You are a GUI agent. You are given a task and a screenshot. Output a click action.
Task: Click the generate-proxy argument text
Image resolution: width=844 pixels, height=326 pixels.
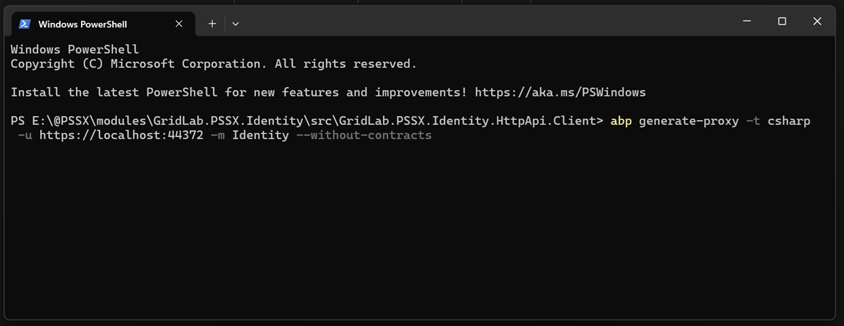[x=688, y=121]
